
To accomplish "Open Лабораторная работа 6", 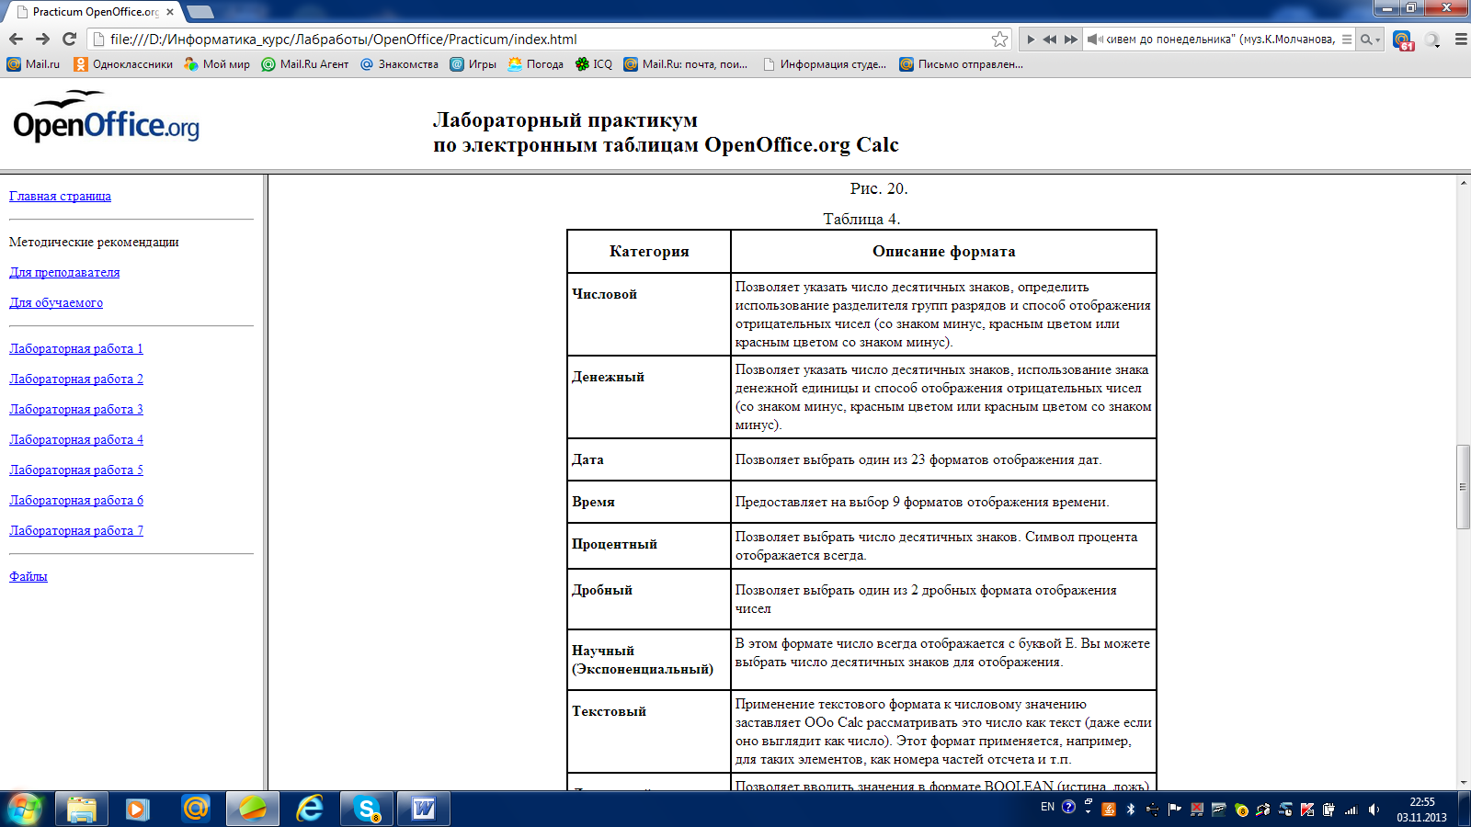I will pos(76,500).
